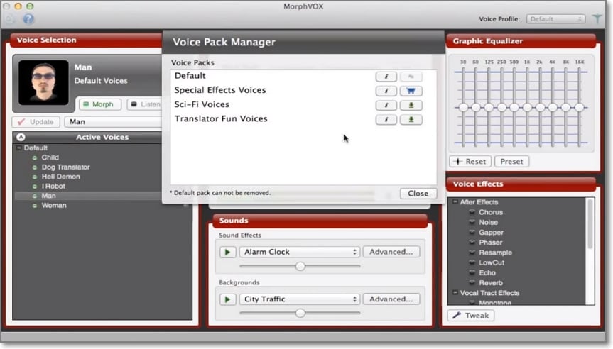Open the Alarm Clock sound effects dropdown
This screenshot has height=349, width=613.
tap(300, 253)
